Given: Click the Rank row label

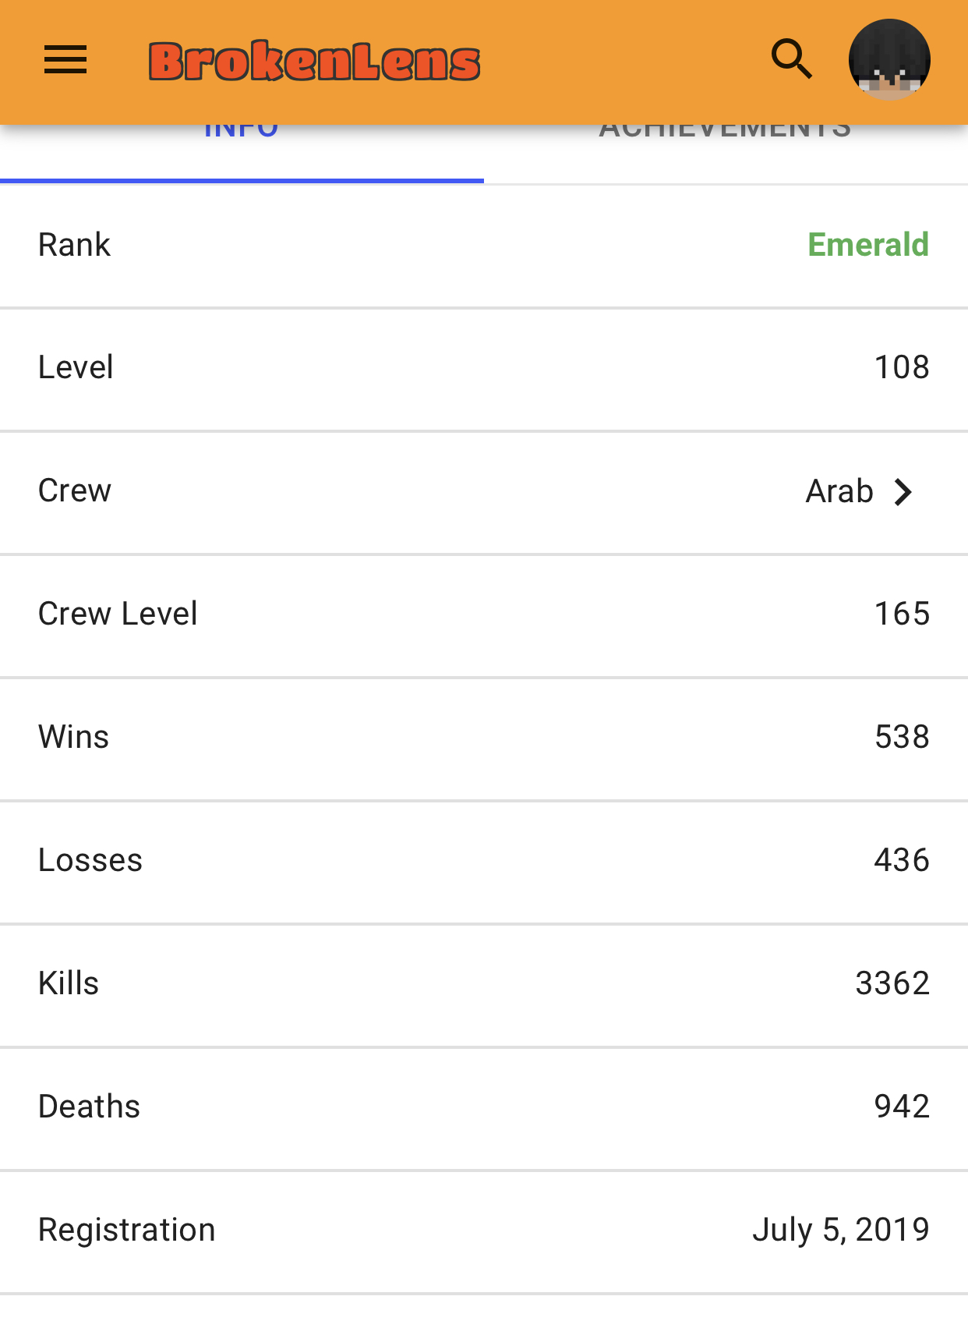Looking at the screenshot, I should (x=74, y=245).
